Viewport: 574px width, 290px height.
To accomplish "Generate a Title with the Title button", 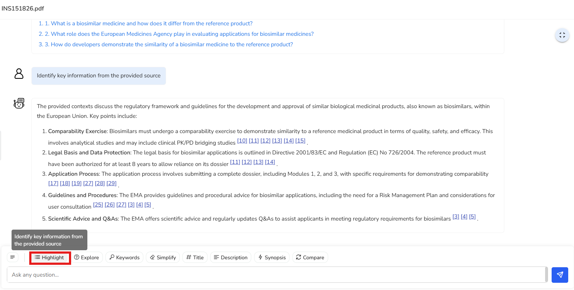I will point(195,257).
